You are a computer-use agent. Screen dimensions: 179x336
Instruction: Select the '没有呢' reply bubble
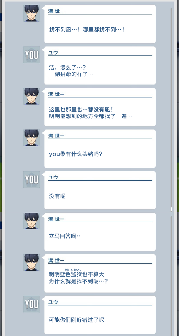(100, 190)
